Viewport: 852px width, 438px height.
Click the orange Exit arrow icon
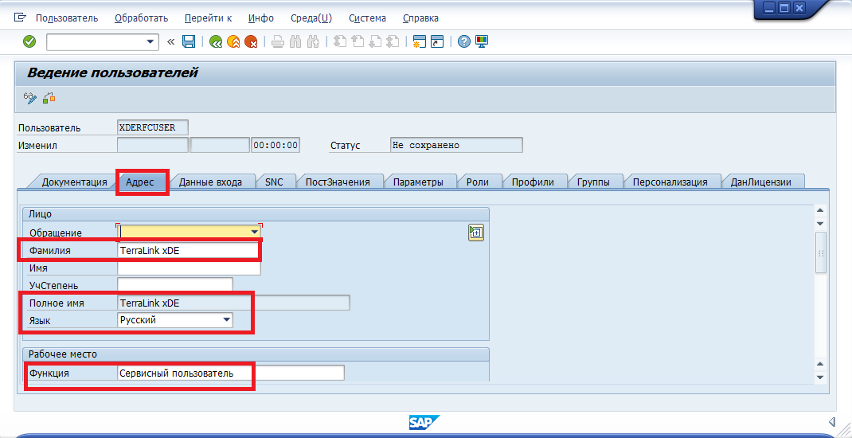(233, 41)
